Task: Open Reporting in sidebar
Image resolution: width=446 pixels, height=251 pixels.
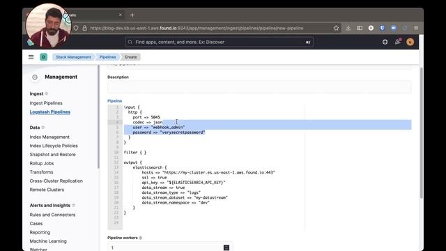Action: point(40,232)
